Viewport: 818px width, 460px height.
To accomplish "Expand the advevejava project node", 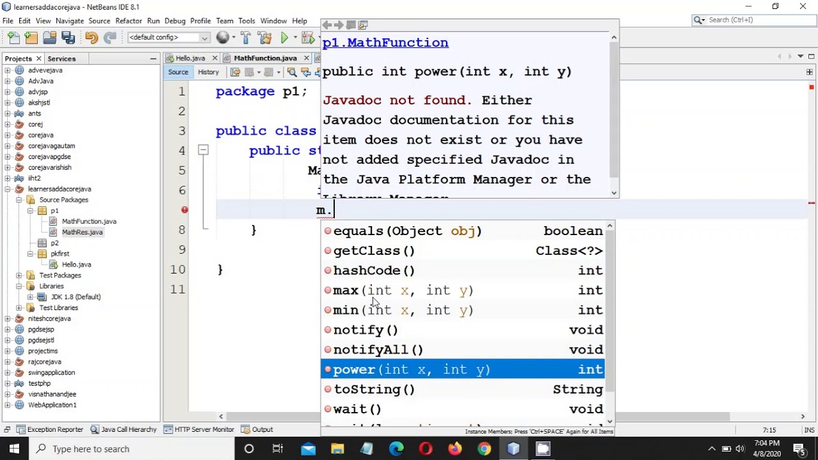I will coord(8,70).
